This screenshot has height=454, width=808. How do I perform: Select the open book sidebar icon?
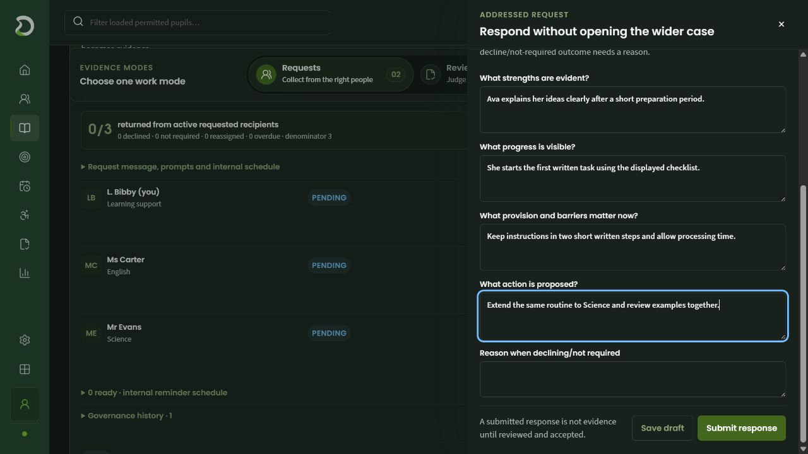25,128
